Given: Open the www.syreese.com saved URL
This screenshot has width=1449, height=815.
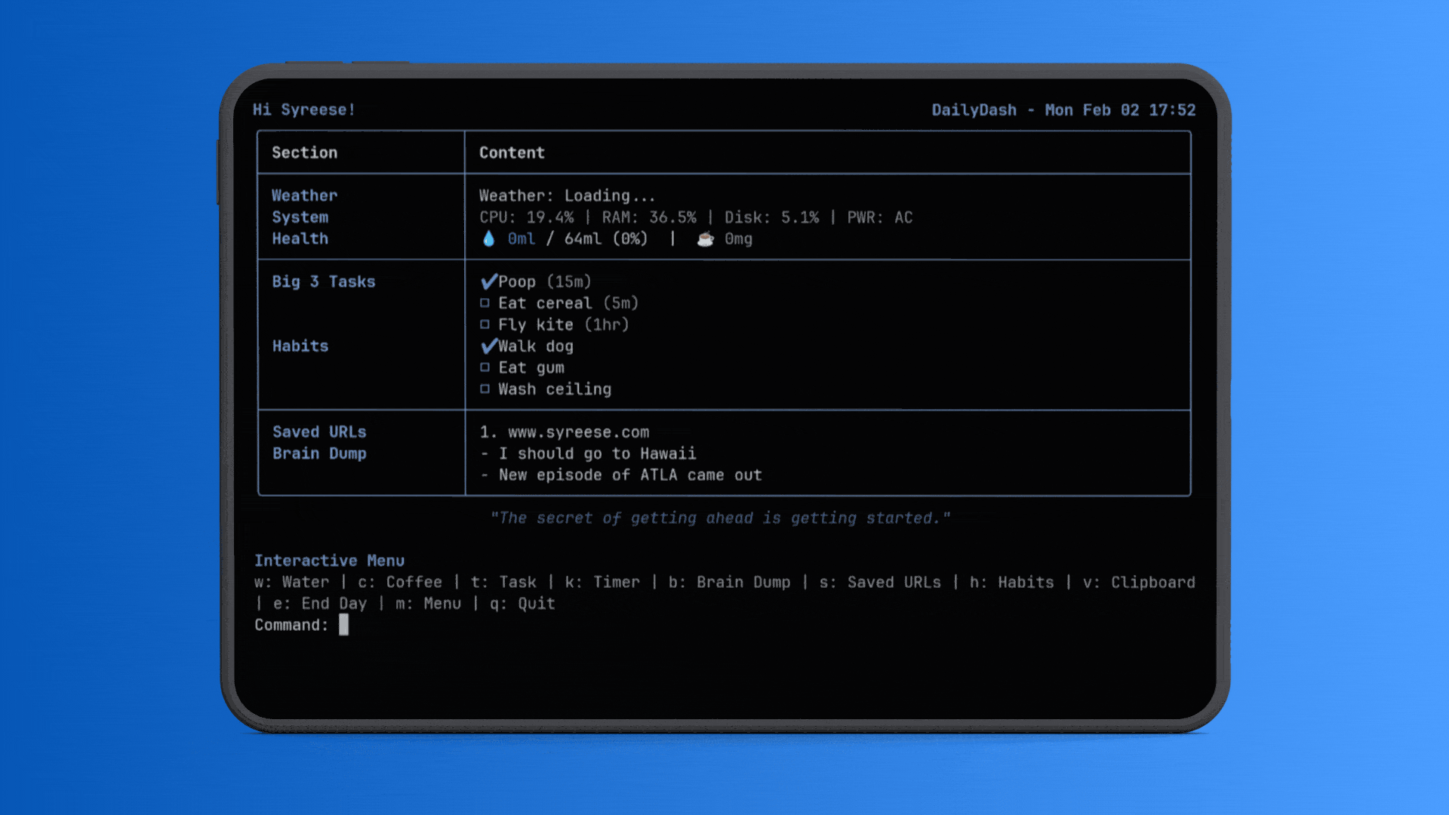Looking at the screenshot, I should point(578,432).
